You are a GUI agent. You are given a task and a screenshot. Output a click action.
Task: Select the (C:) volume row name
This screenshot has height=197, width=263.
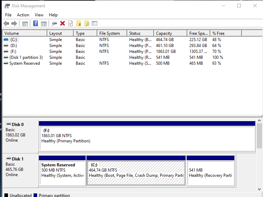[14, 40]
